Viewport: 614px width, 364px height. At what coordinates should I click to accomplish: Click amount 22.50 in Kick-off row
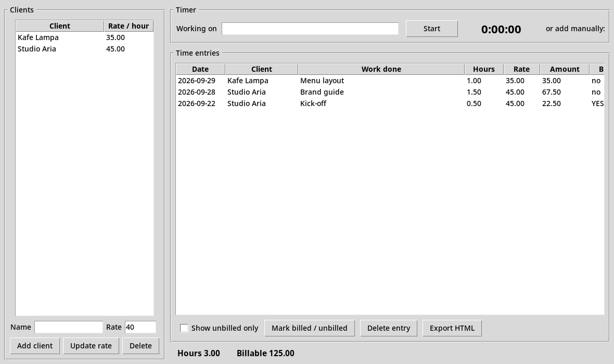pyautogui.click(x=552, y=103)
